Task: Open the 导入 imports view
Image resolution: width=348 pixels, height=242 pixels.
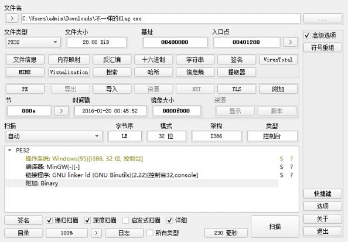Action: [112, 89]
